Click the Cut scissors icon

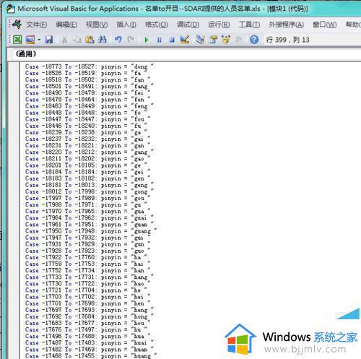64,40
